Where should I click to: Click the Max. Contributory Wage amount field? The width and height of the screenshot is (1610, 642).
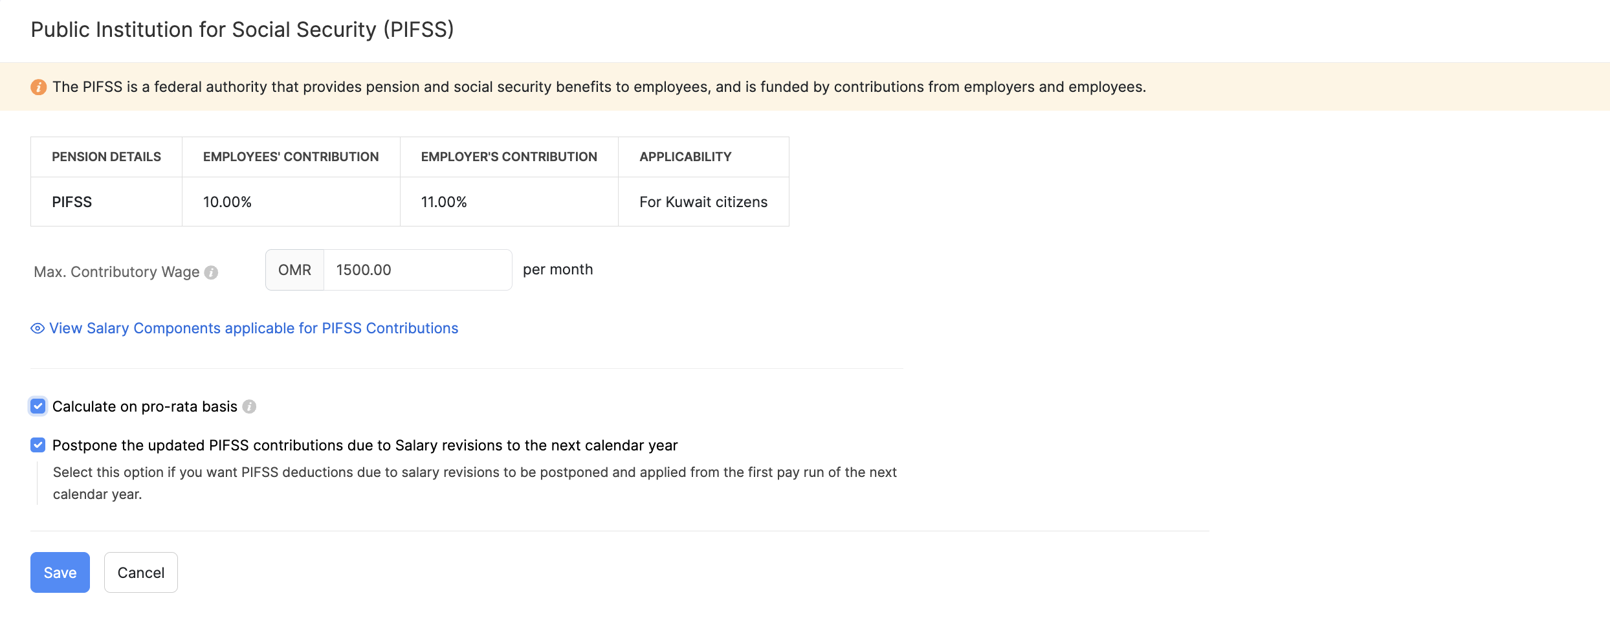pos(417,270)
